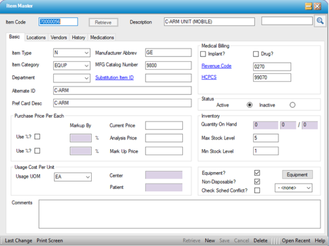Image resolution: width=329 pixels, height=246 pixels.
Task: Enable the Drug? checkbox
Action: point(256,54)
